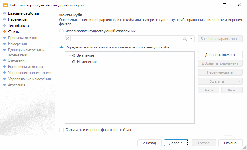Go to the Базовые свойства wizard step
Image resolution: width=247 pixels, height=150 pixels.
[x=23, y=13]
